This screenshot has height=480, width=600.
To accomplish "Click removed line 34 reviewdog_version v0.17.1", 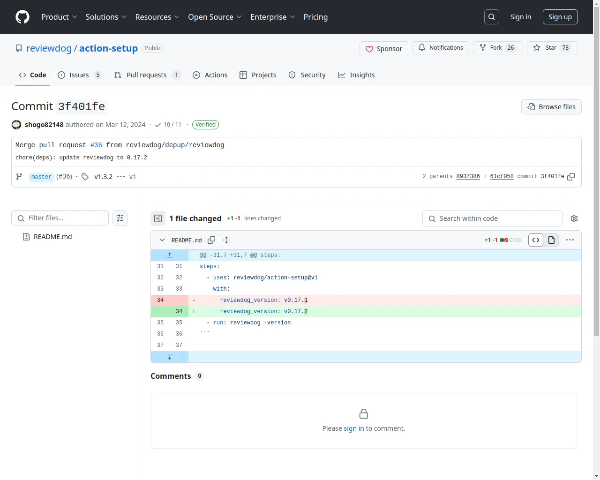I will [366, 300].
